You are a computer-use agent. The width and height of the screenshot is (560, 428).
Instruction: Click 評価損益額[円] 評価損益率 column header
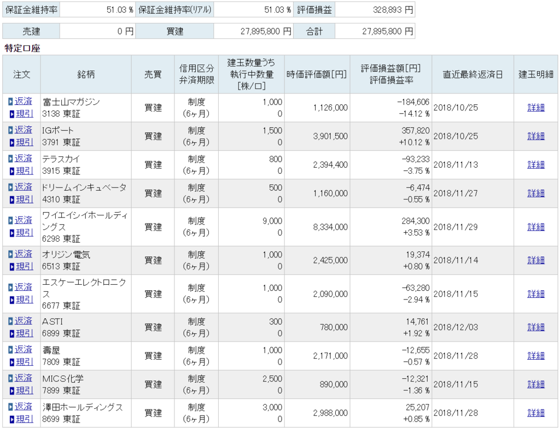tap(391, 74)
